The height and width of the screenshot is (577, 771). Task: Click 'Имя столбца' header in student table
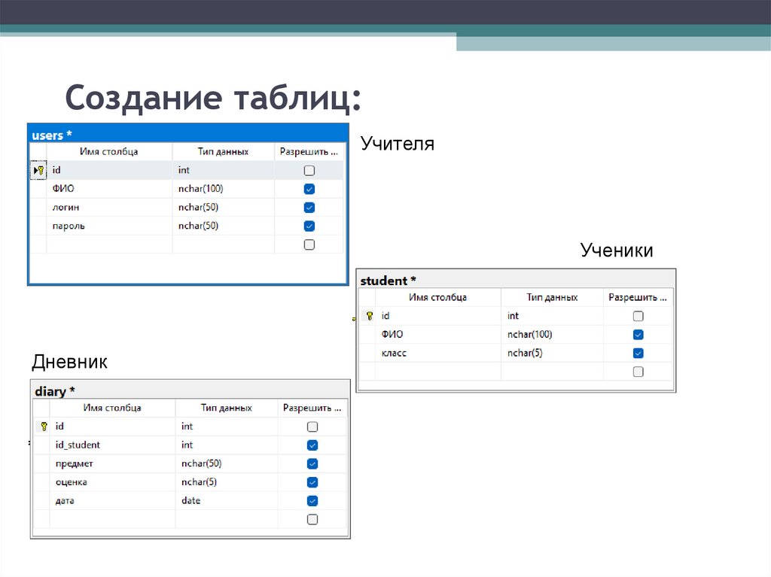click(437, 297)
